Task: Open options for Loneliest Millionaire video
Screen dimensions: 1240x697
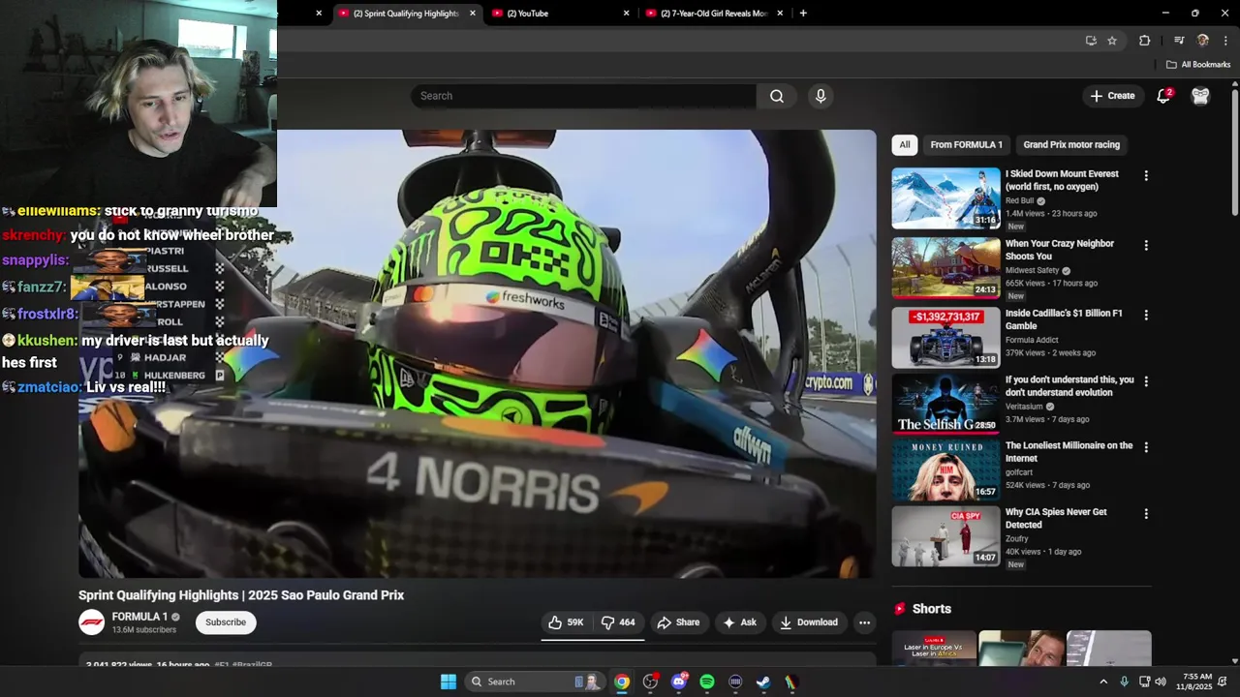Action: [1146, 448]
